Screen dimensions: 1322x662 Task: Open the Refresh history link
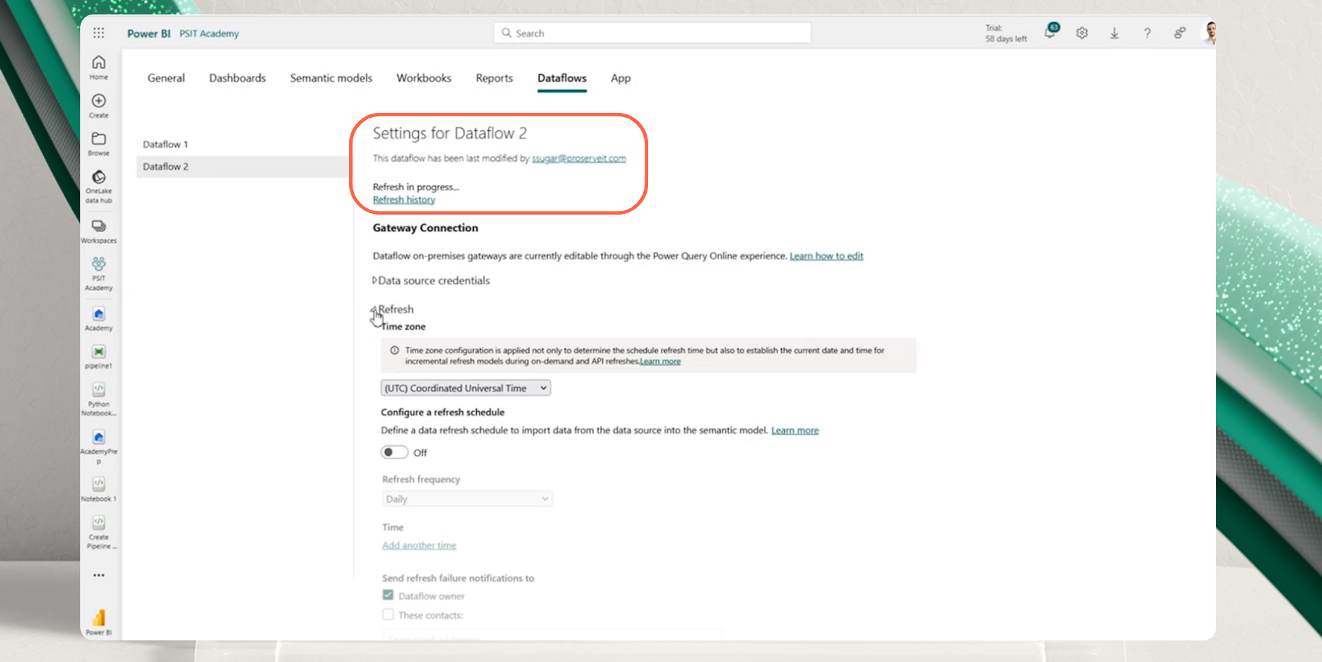click(x=403, y=200)
